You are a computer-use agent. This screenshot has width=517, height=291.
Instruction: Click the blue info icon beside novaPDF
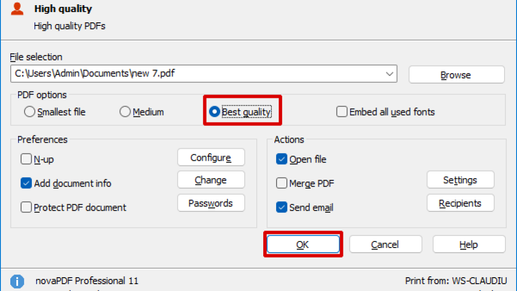[17, 282]
